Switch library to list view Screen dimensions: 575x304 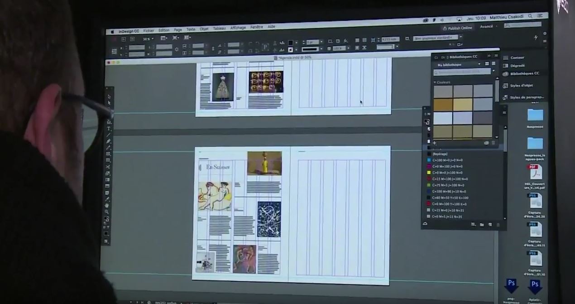point(494,64)
